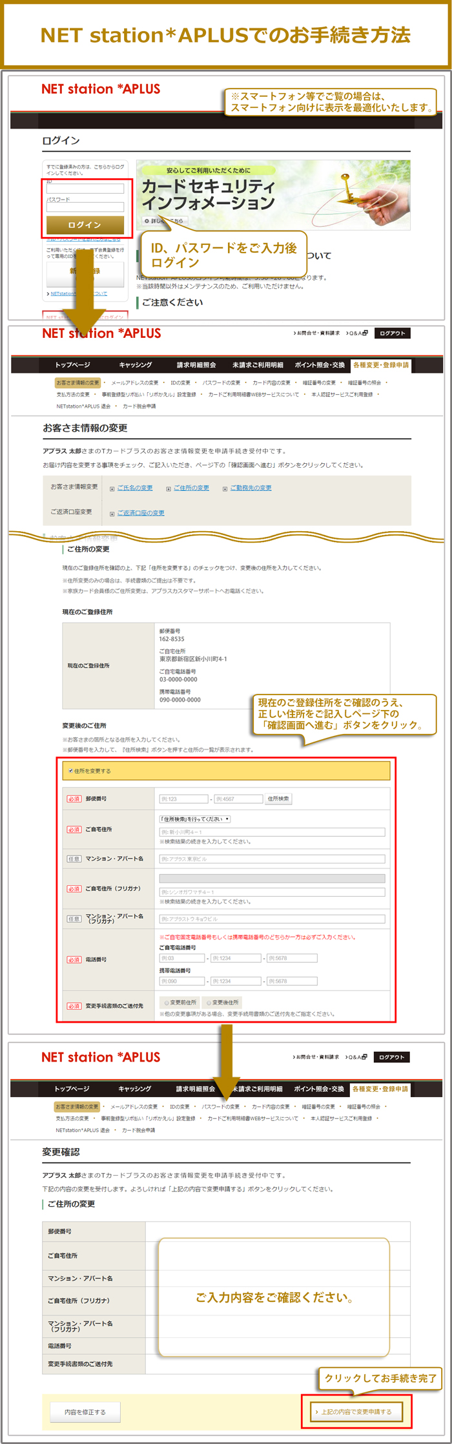This screenshot has height=1444, width=452.
Task: Click the 内容を修正する button
Action: click(85, 1412)
